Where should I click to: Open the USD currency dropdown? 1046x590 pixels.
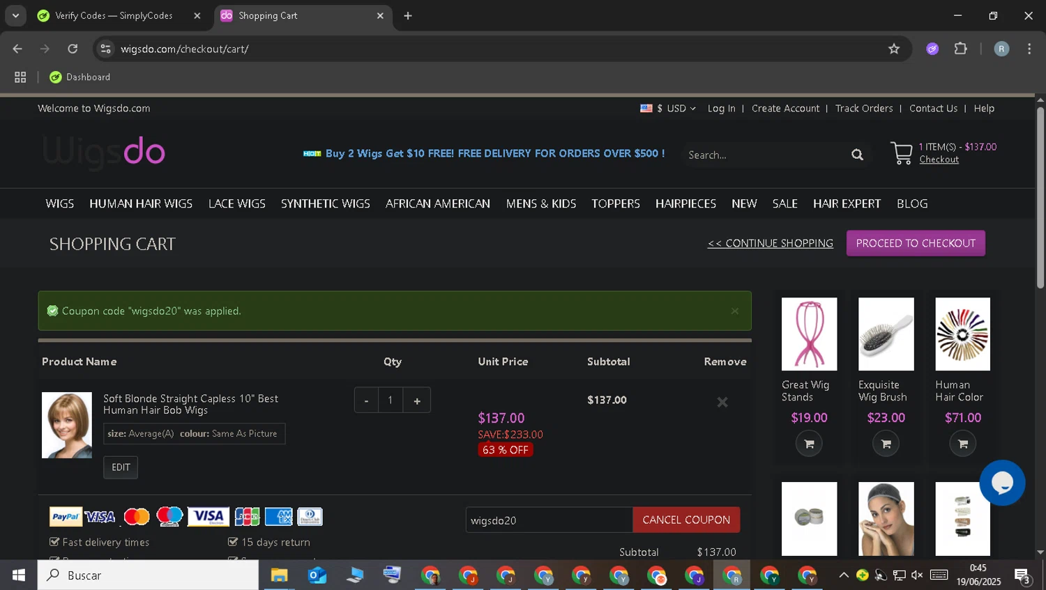pos(668,109)
